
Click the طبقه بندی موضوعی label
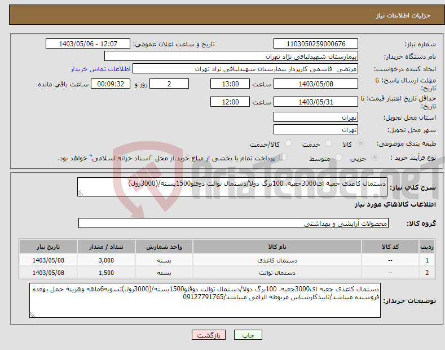click(406, 144)
